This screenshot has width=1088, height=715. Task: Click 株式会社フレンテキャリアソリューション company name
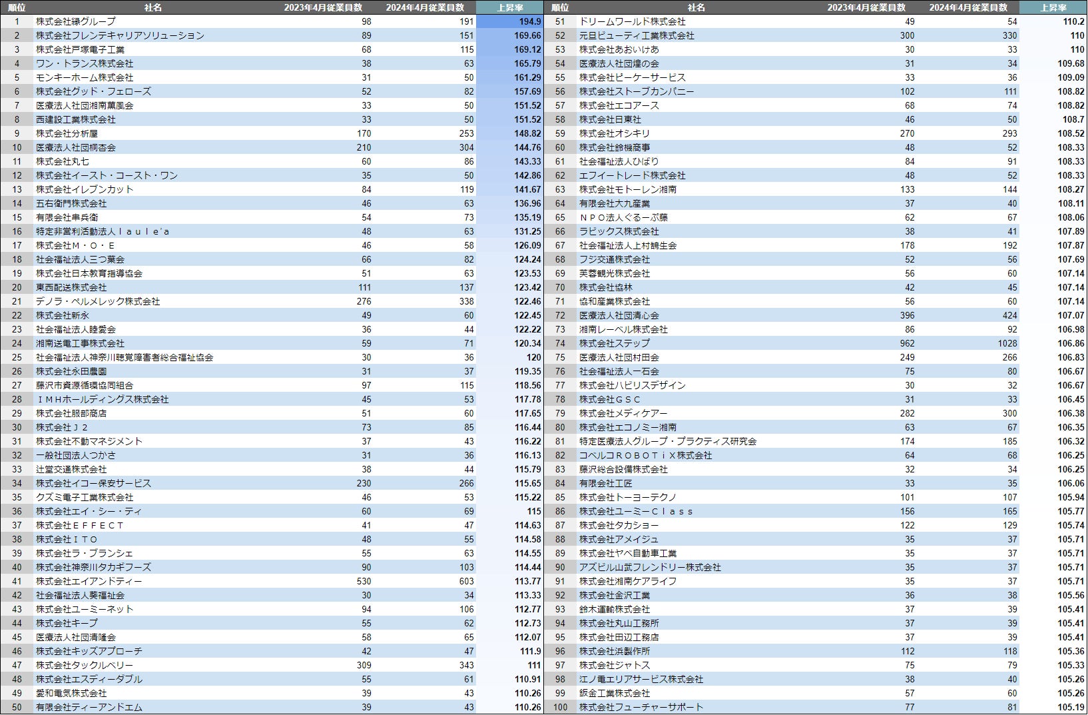tap(120, 35)
